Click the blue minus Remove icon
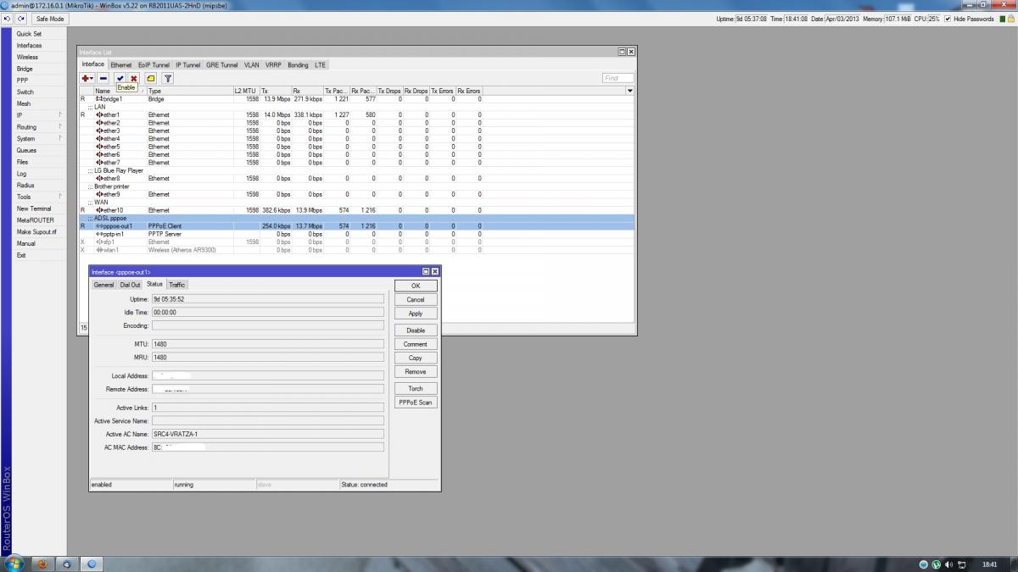The width and height of the screenshot is (1018, 572). click(103, 78)
